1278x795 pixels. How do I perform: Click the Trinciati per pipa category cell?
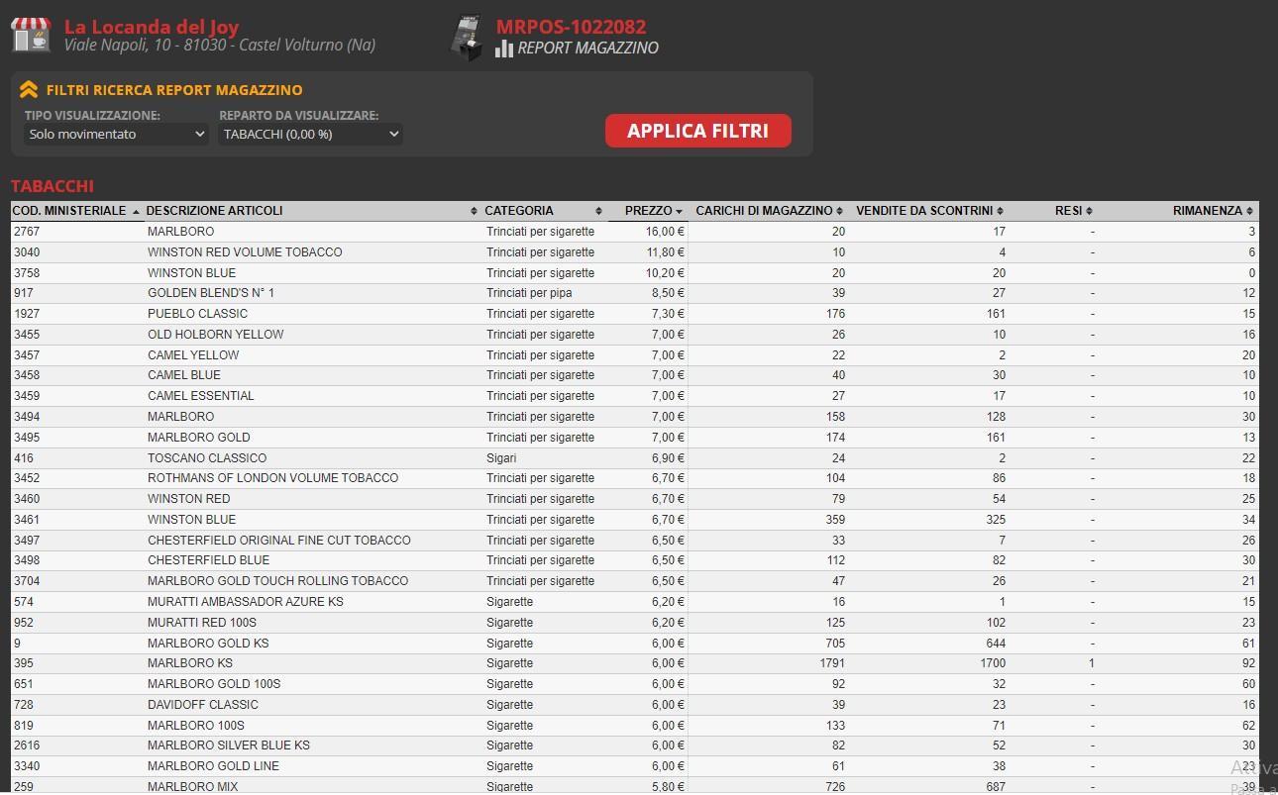coord(529,293)
